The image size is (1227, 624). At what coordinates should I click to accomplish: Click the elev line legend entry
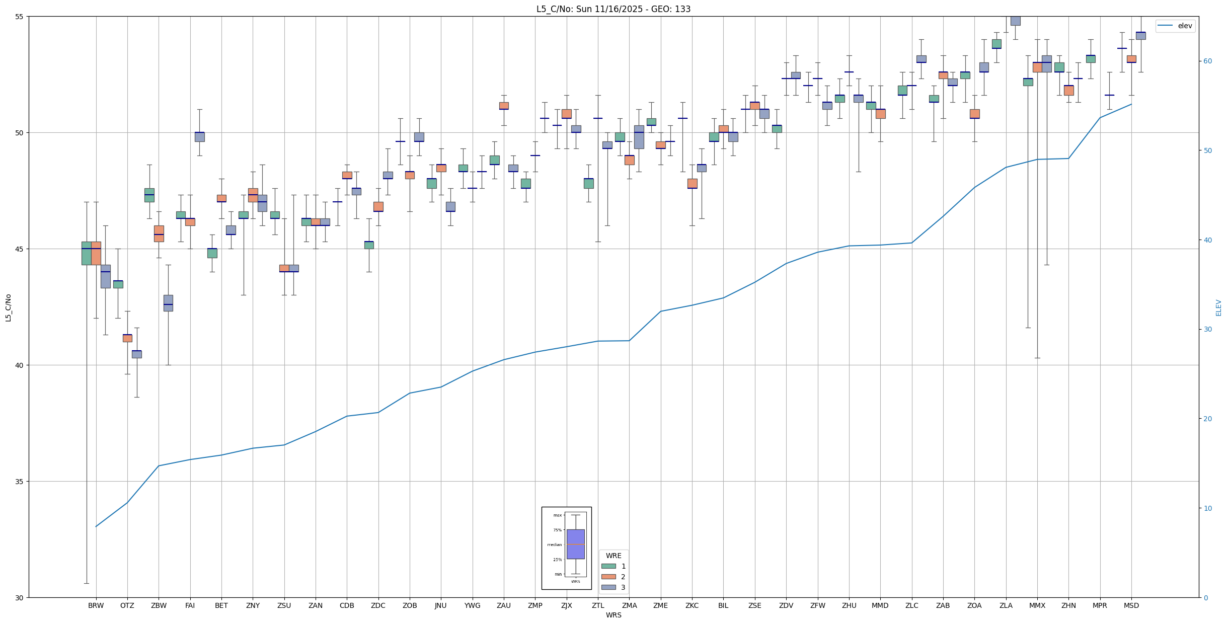pos(1175,26)
